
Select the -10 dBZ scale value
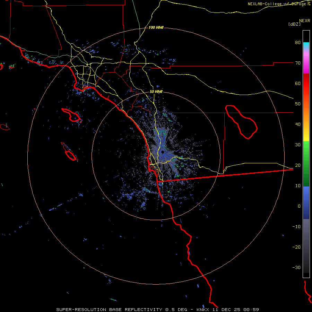tap(296, 227)
